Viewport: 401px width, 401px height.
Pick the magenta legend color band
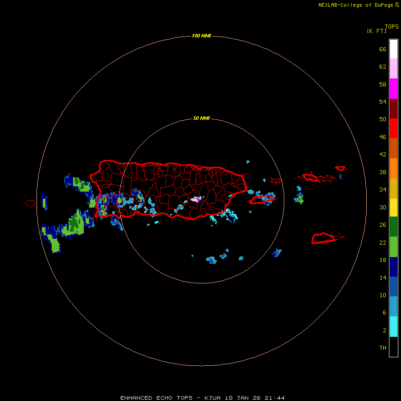click(393, 89)
